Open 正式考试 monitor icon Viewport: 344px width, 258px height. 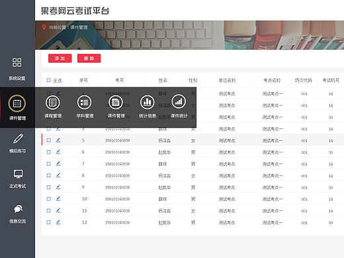pos(18,174)
